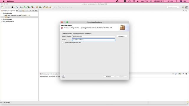Viewport: 189px width, 106px height.
Task: Click the package Name input field
Action: tap(94, 40)
